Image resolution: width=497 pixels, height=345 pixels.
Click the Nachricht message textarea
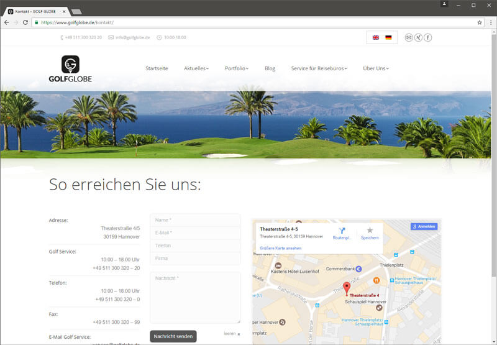pos(195,297)
